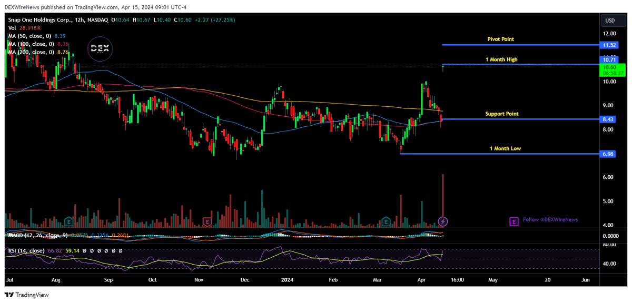The height and width of the screenshot is (303, 632).
Task: Click the 6.00 price axis label
Action: [609, 177]
